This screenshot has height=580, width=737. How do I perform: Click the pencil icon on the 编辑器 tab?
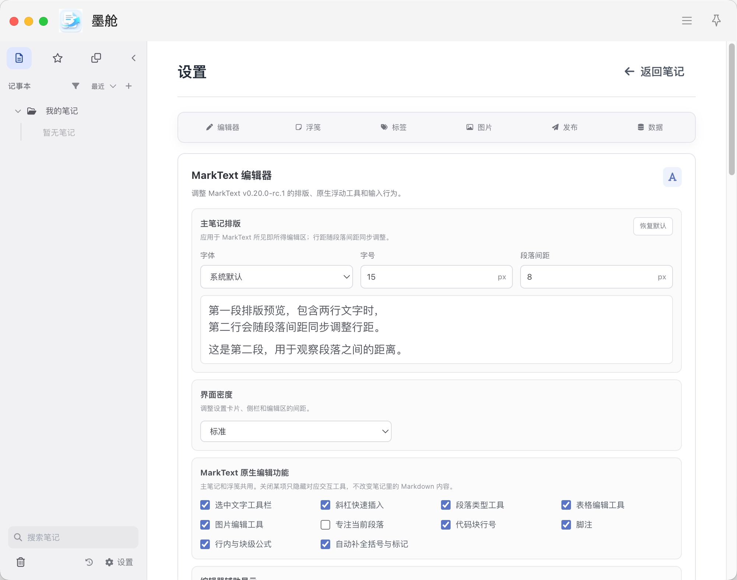(209, 127)
